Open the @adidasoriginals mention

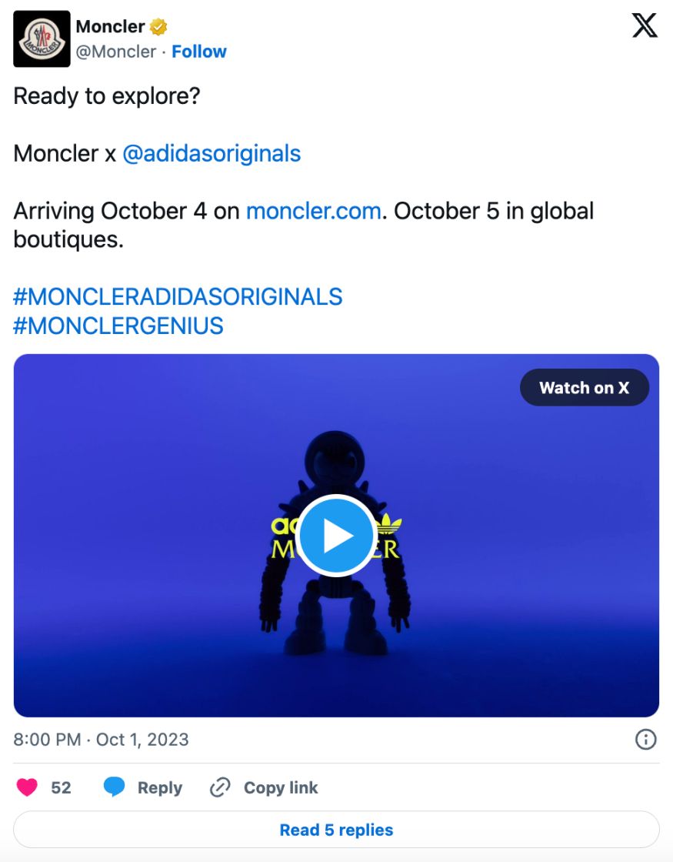(212, 154)
